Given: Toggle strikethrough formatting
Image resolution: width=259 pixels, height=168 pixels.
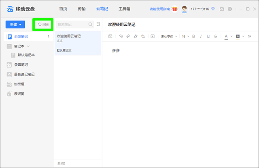Looking at the screenshot, I should click(x=216, y=36).
